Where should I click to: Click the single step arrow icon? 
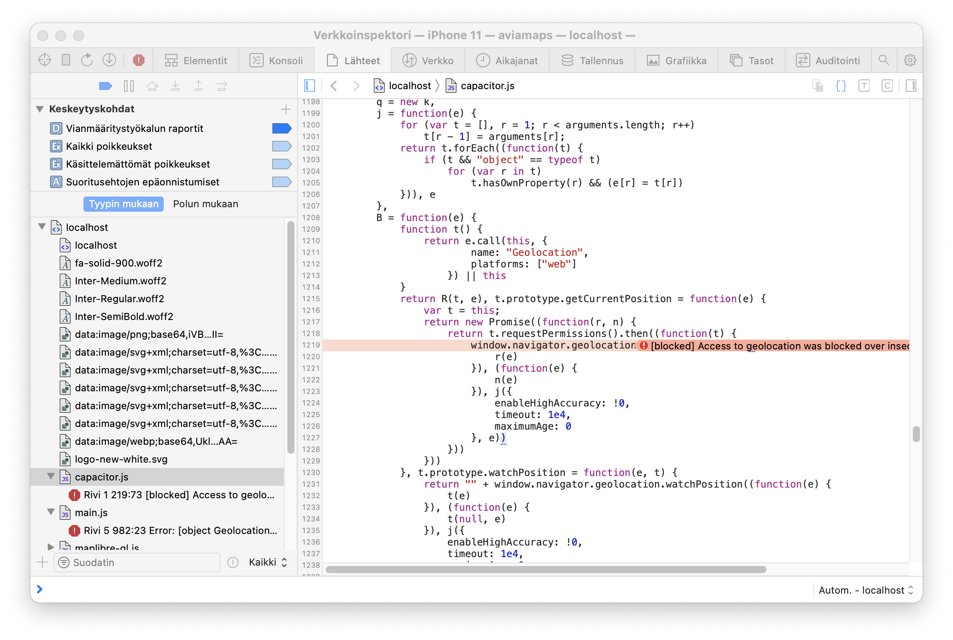pyautogui.click(x=222, y=86)
